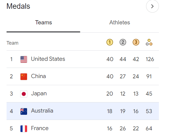Select the Japan team name
Image resolution: width=169 pixels, height=135 pixels.
[39, 94]
